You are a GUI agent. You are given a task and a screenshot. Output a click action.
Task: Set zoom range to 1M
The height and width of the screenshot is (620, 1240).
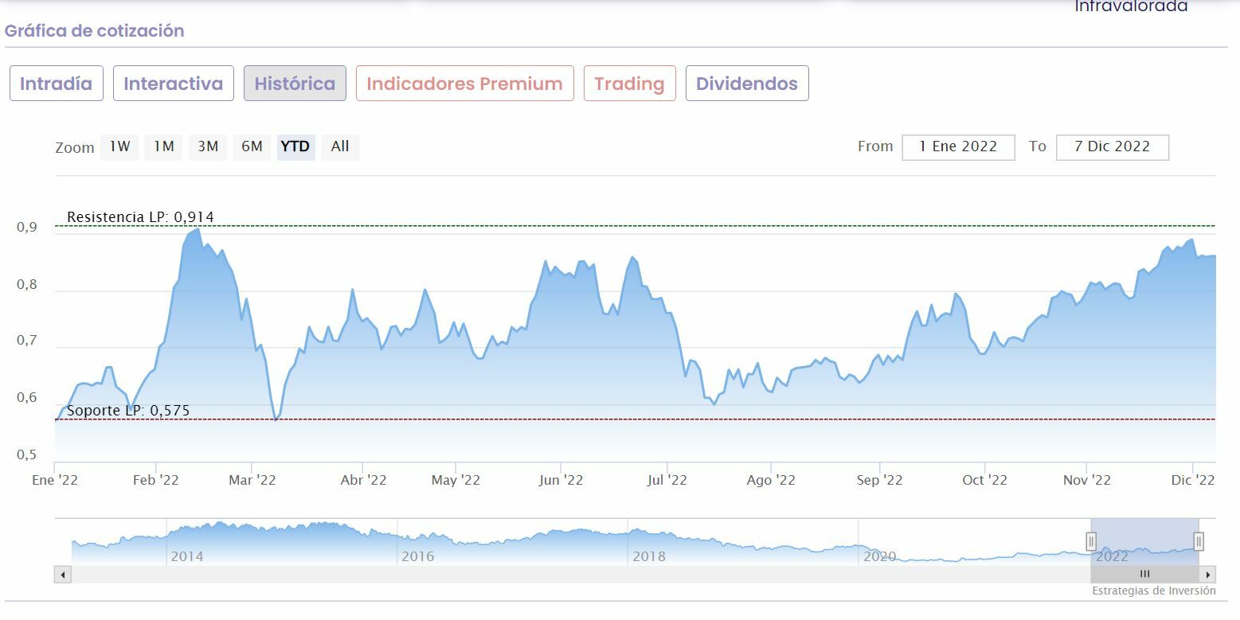(164, 146)
